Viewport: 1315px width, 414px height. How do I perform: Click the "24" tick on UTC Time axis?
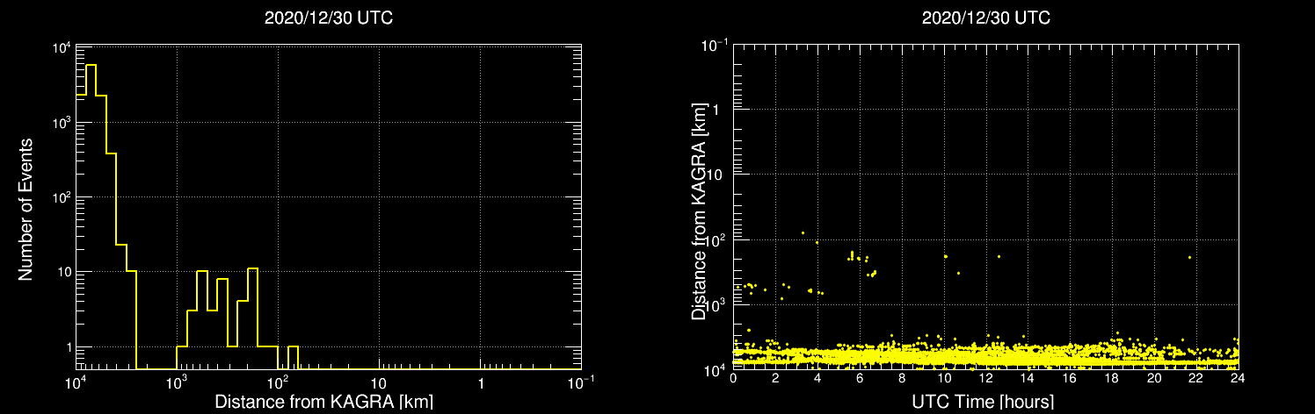(x=1238, y=379)
